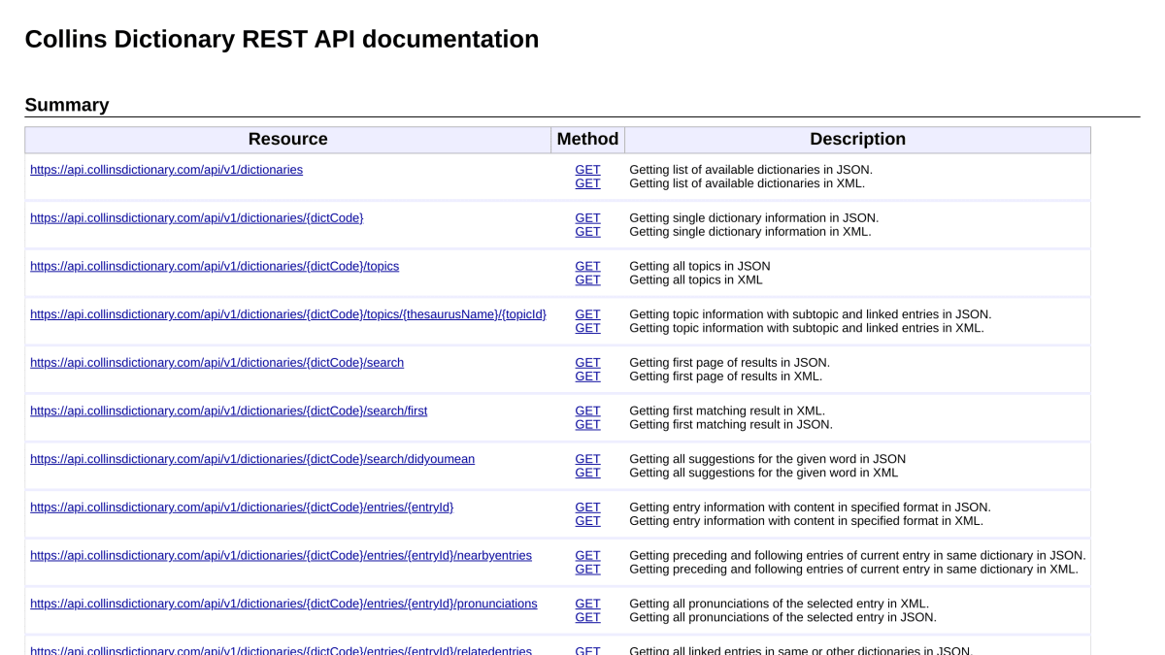Click the Resource column header

point(288,140)
